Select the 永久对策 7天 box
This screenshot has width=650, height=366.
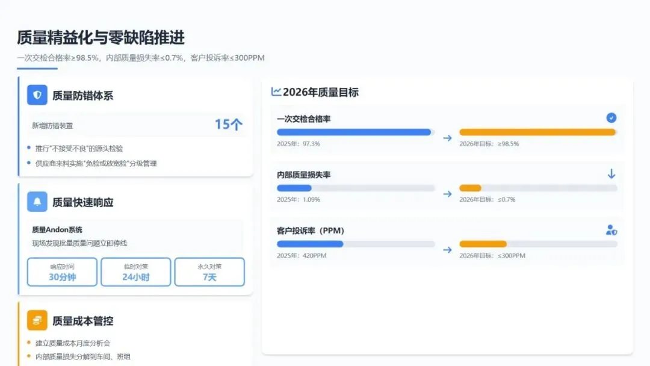click(209, 272)
